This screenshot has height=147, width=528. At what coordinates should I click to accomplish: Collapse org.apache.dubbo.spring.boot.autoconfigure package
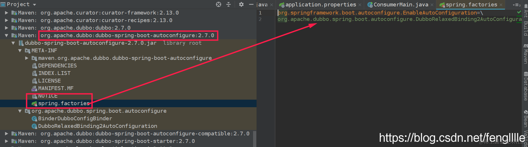coord(20,111)
